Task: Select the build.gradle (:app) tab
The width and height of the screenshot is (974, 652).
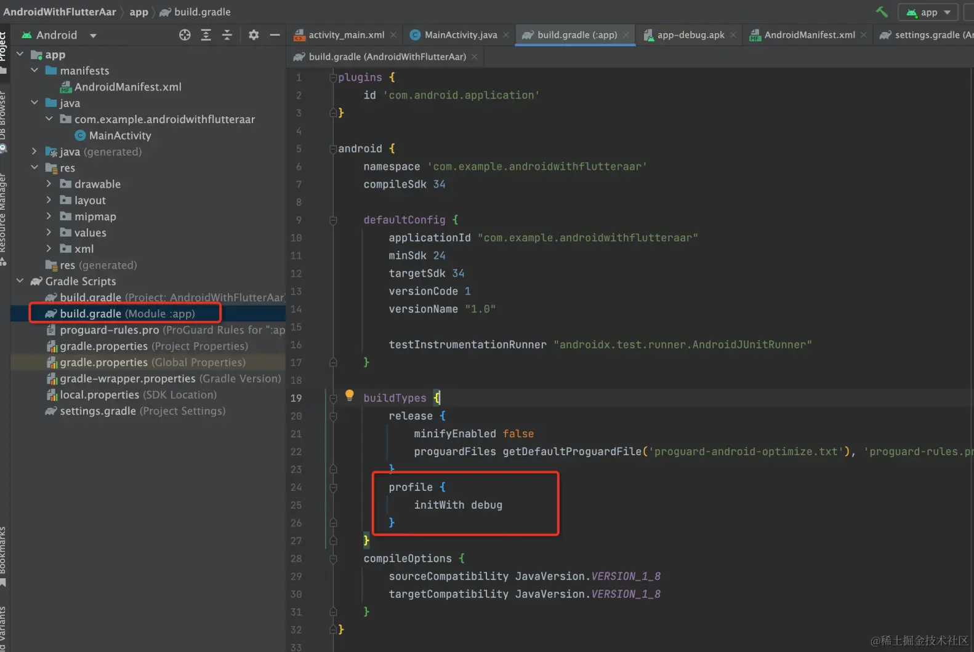Action: coord(577,35)
